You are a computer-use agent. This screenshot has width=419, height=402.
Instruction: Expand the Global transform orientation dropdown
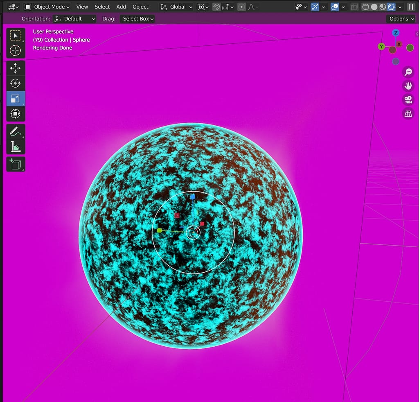(x=176, y=7)
